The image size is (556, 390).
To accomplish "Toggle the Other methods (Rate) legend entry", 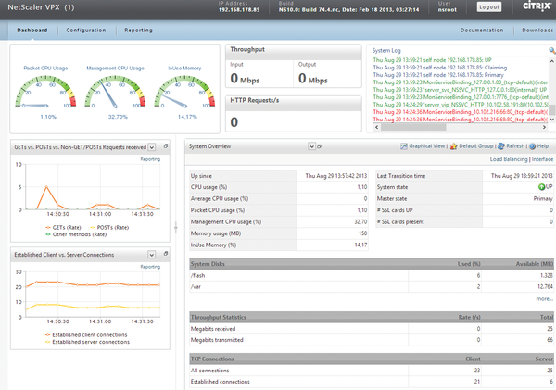I will pyautogui.click(x=76, y=234).
